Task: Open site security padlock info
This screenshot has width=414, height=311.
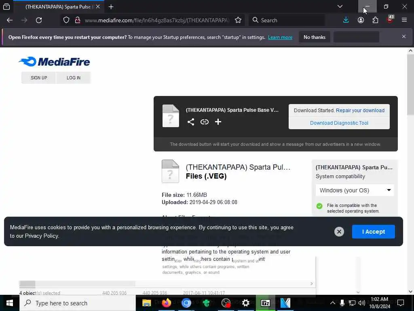Action: coord(77,20)
